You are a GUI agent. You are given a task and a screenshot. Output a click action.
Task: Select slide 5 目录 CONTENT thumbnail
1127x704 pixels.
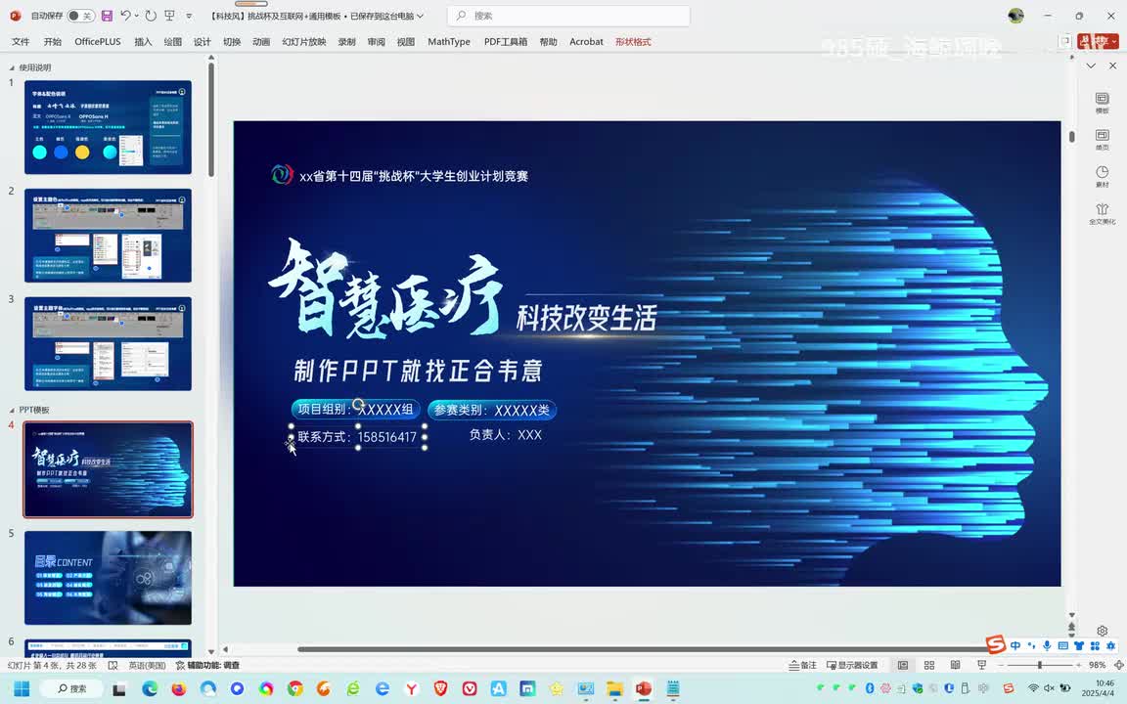108,578
